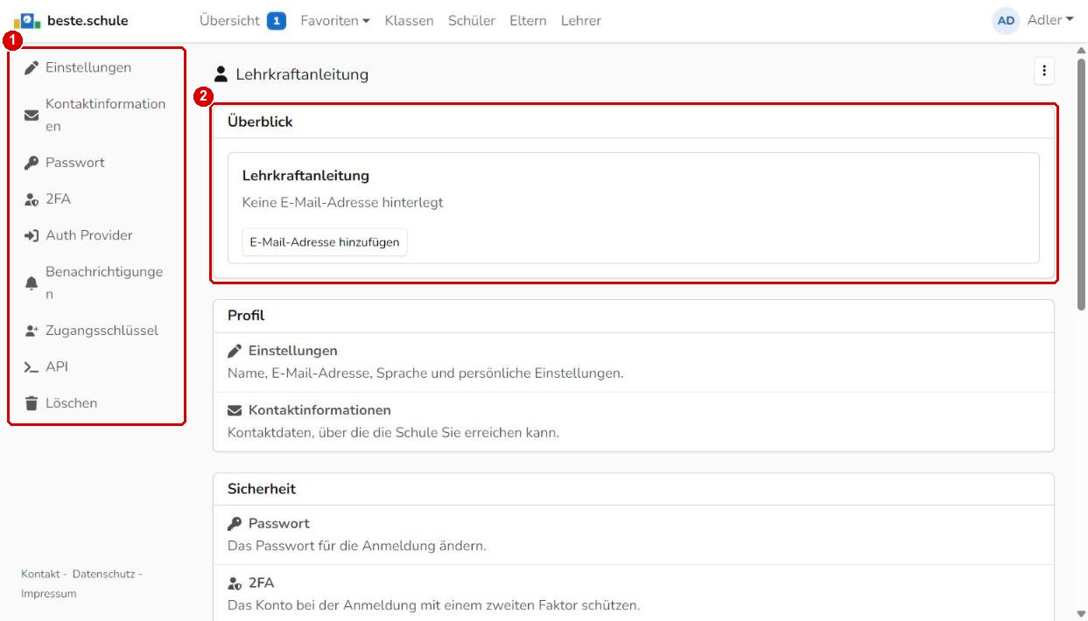Screen dimensions: 1088x621
Task: Click 'Name, E-Mail-Adresse, Sprache' description text
Action: 425,373
